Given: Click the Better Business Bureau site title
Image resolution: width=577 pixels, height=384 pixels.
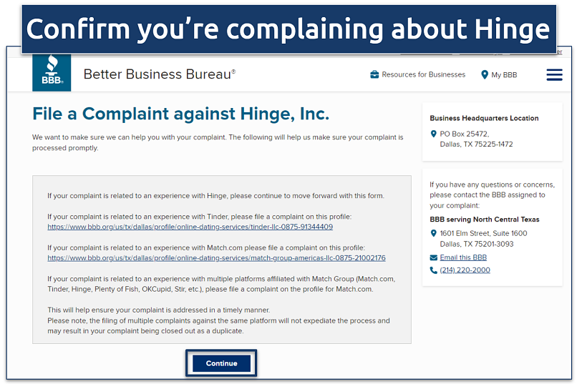Looking at the screenshot, I should tap(159, 74).
